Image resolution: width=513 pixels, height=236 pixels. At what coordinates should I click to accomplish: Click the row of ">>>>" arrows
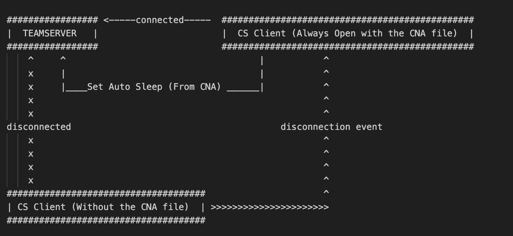point(270,207)
